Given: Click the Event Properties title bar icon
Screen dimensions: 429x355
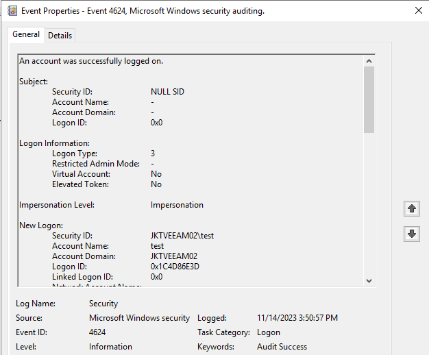Looking at the screenshot, I should tap(12, 11).
